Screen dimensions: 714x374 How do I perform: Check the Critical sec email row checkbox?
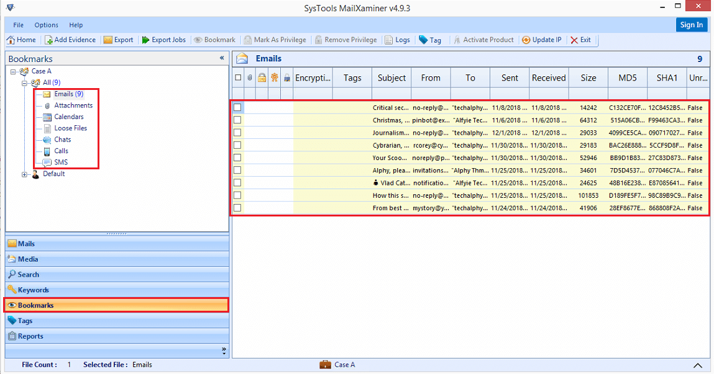pos(237,107)
